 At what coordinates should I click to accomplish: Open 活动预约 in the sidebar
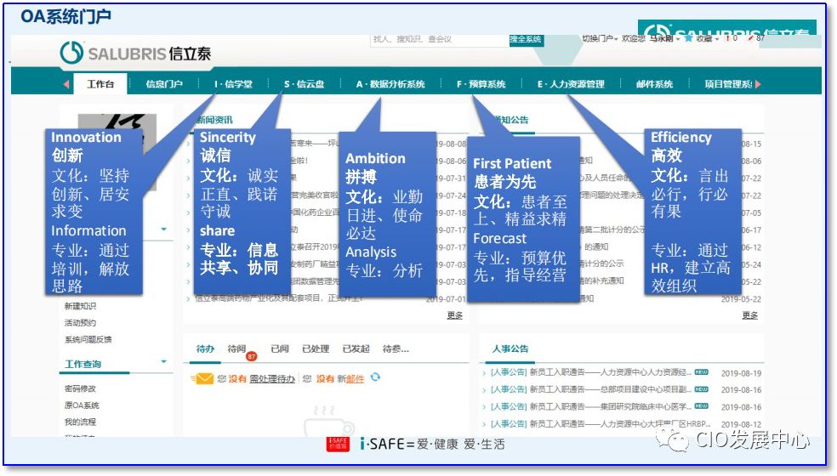(x=80, y=322)
